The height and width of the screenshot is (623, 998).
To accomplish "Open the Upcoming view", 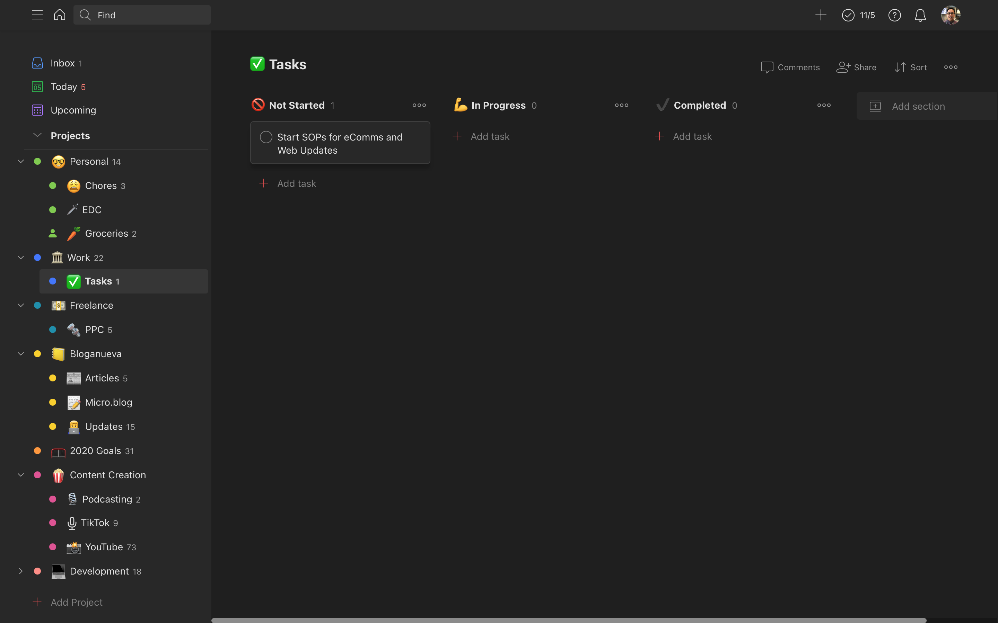I will 64,110.
